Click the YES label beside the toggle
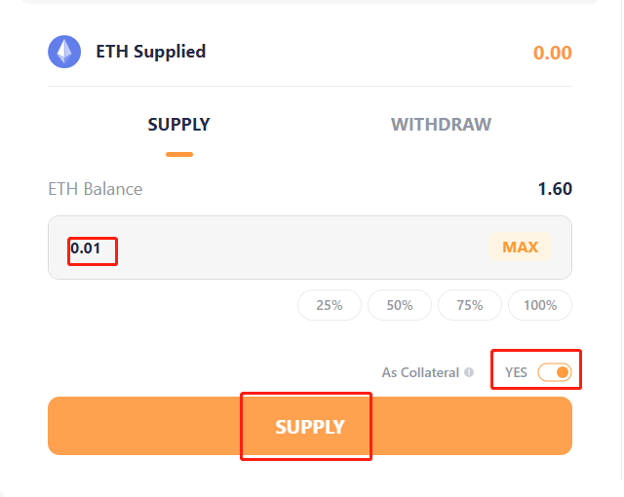This screenshot has height=497, width=624. 516,372
